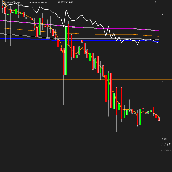The image size is (172, 172).
Task: Click the price axis label '3'
Action: 162,81
